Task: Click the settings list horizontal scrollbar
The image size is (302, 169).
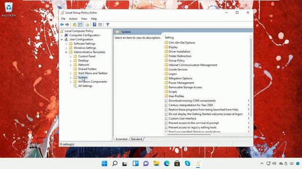Action: [x=189, y=134]
